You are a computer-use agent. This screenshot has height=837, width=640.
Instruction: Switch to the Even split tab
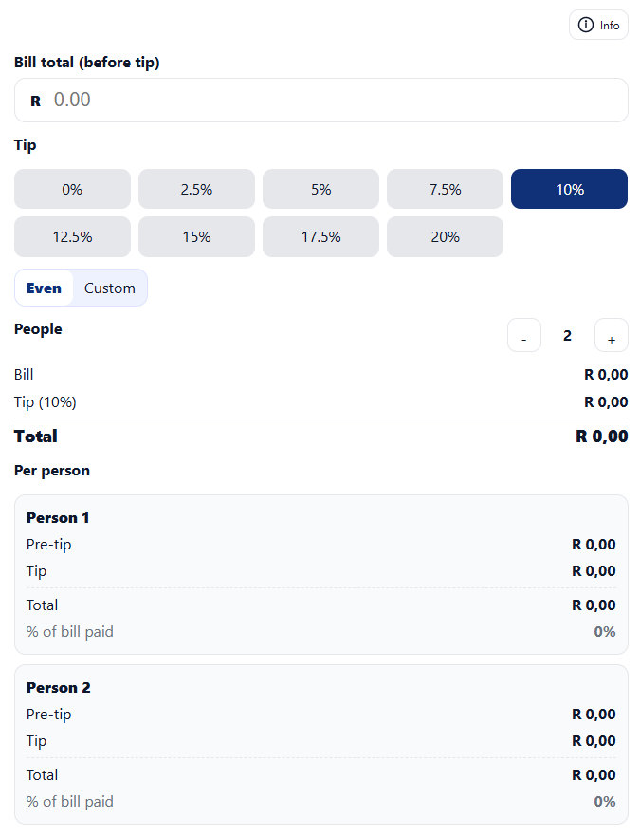tap(44, 288)
